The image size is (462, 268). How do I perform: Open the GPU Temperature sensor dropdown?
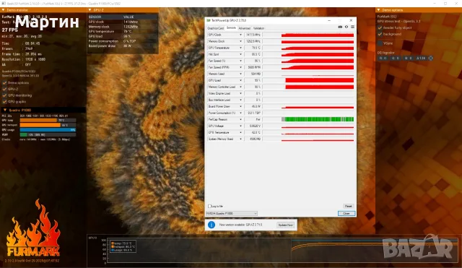[x=240, y=48]
